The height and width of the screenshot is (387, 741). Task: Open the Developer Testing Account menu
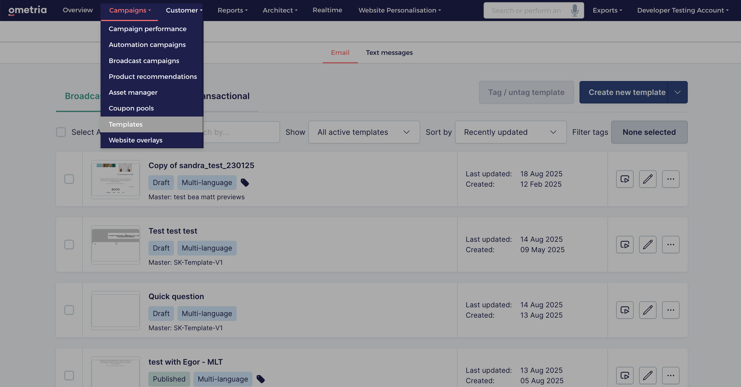683,10
